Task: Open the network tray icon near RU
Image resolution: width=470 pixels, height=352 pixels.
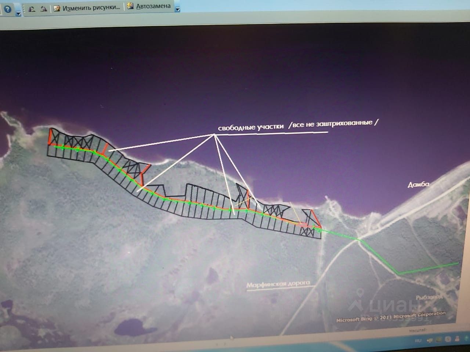Action: click(430, 340)
